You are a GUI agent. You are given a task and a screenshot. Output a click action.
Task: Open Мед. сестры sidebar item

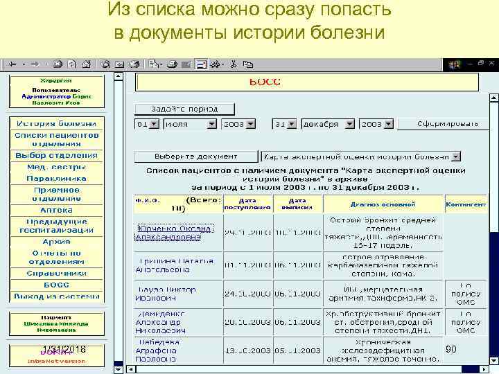coord(56,167)
